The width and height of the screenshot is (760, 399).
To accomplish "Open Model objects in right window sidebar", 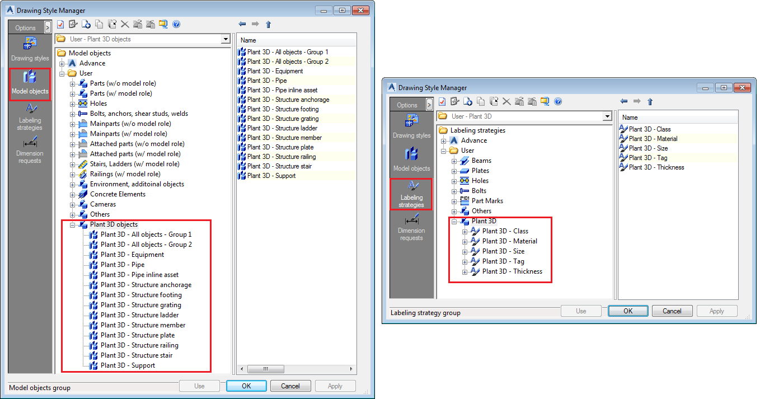I will click(x=411, y=159).
